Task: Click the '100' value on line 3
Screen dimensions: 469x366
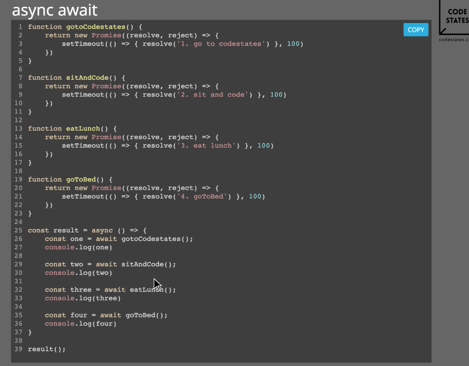Action: coord(293,44)
